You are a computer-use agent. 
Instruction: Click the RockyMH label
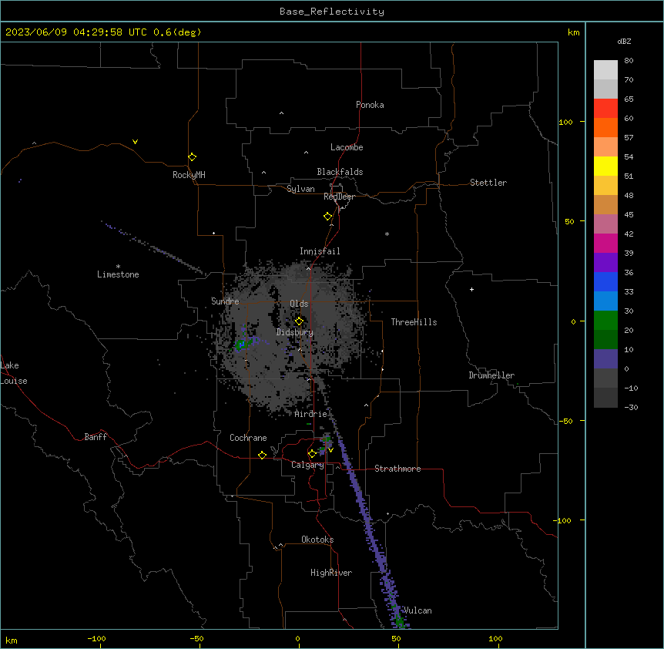click(x=189, y=175)
